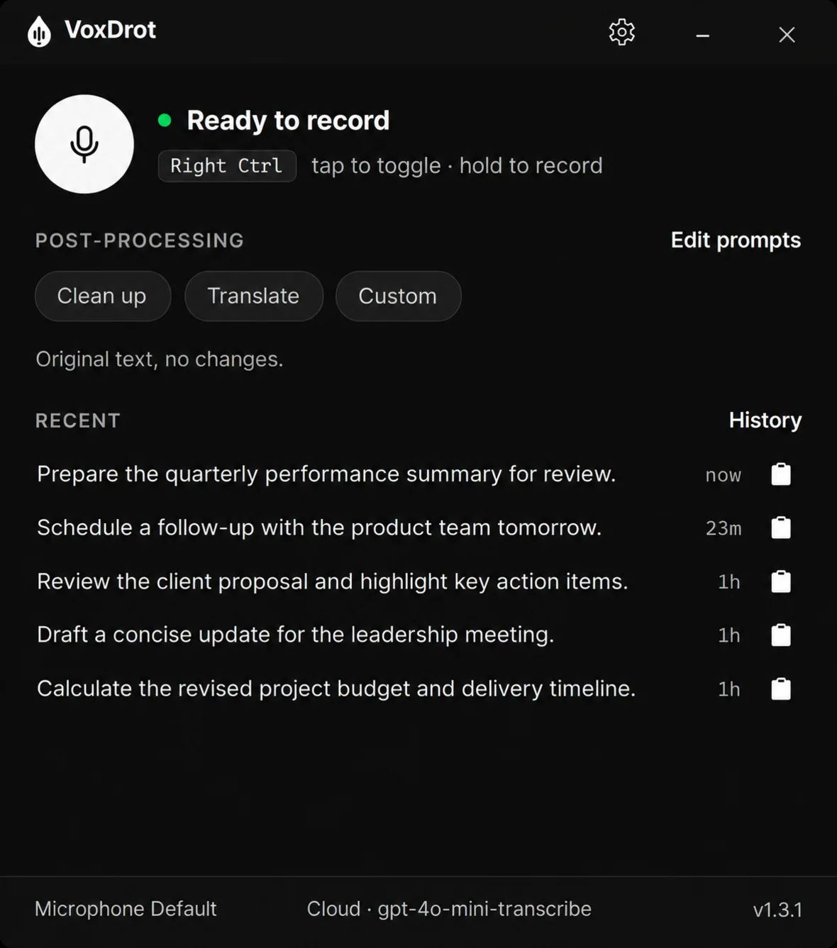This screenshot has width=837, height=948.
Task: Click the round microphone record button
Action: [84, 144]
